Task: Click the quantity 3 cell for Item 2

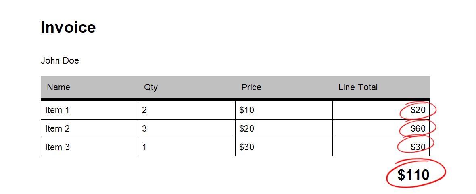Action: click(x=187, y=128)
